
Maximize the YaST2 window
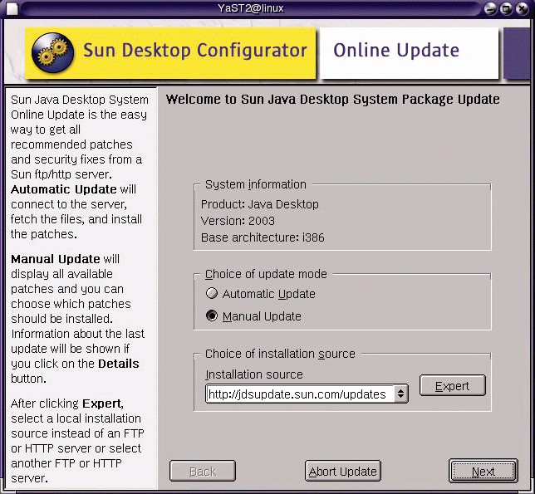506,8
